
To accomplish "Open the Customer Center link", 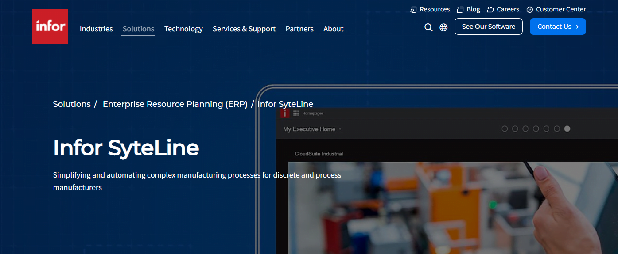I will point(561,9).
